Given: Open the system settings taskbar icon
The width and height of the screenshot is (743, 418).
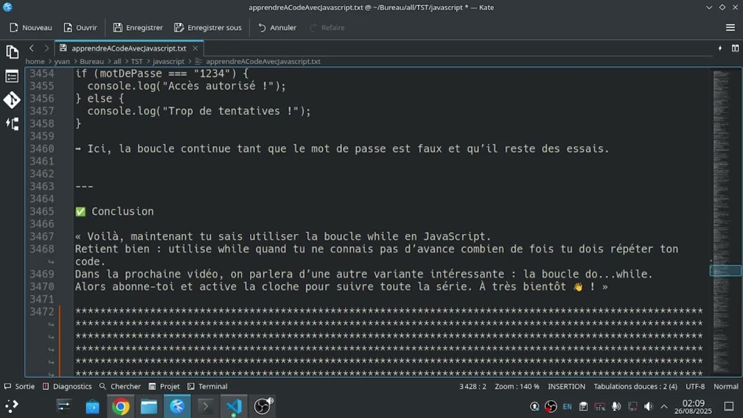Looking at the screenshot, I should (x=64, y=406).
